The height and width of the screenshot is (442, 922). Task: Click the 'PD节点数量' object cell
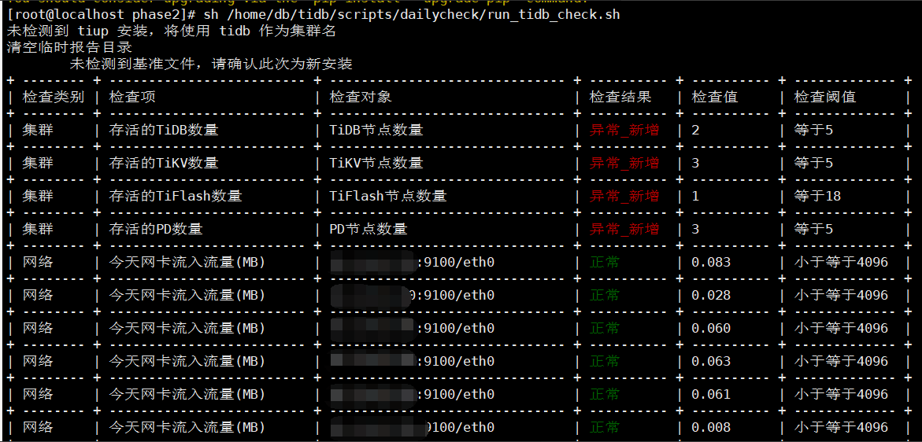(368, 228)
